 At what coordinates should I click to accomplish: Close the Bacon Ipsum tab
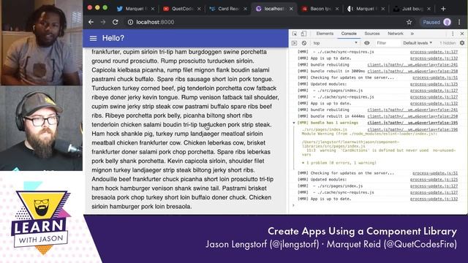tap(337, 9)
